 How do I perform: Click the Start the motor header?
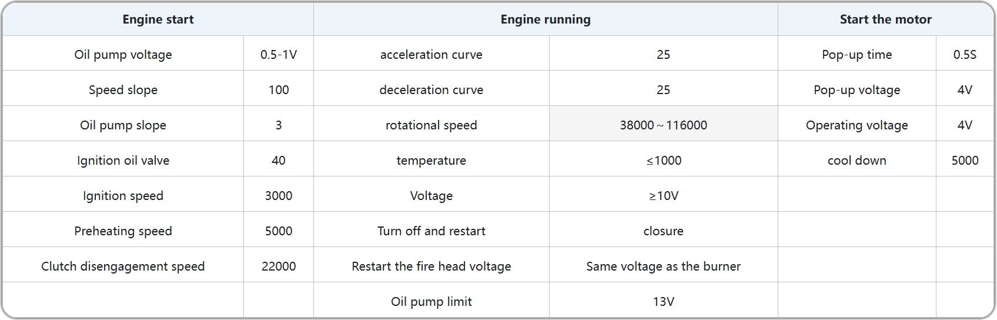(885, 19)
